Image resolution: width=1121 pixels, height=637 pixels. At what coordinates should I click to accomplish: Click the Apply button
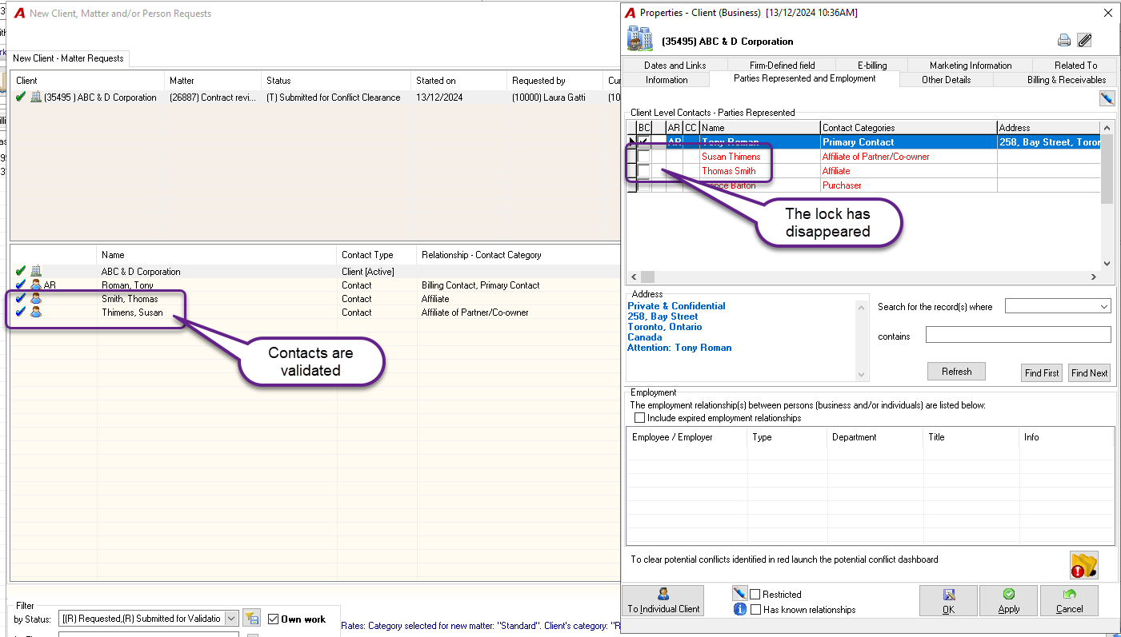point(1008,600)
